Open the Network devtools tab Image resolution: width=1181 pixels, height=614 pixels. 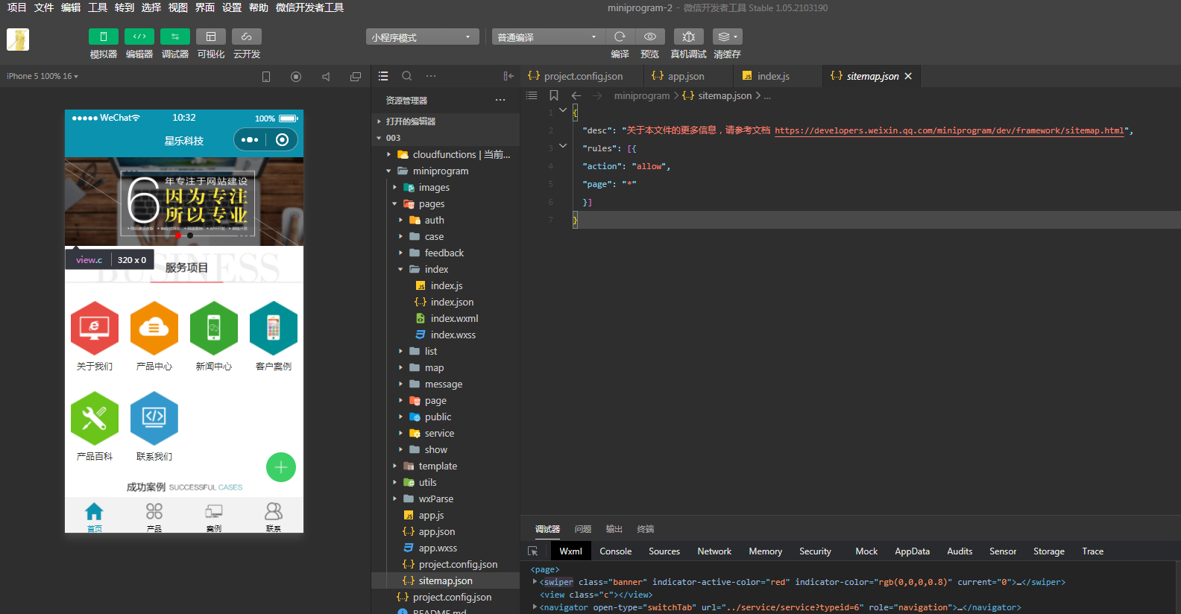[x=714, y=551]
